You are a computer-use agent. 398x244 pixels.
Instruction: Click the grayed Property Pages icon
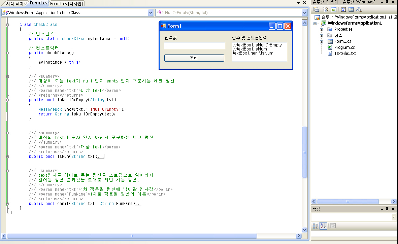(333, 226)
